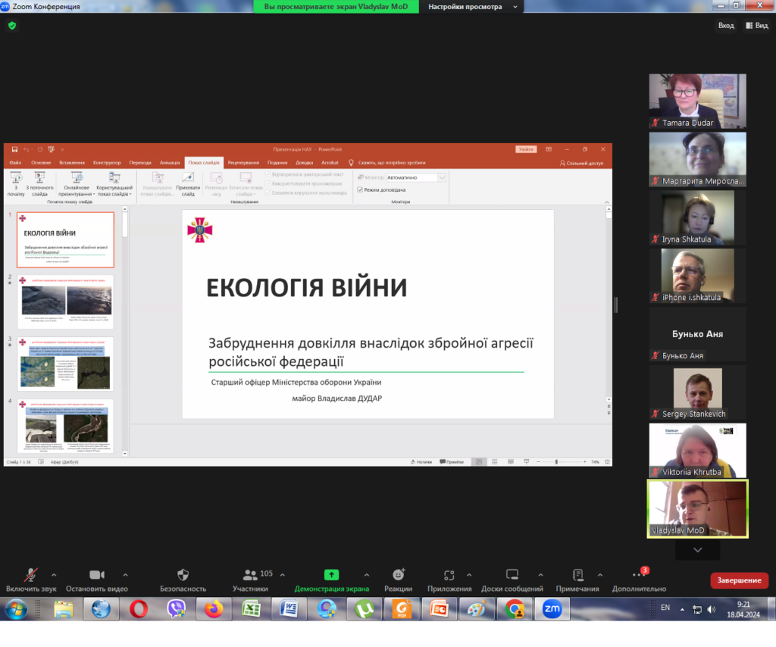This screenshot has height=647, width=776.
Task: Expand audio options arrow beside microphone
Action: tap(54, 574)
